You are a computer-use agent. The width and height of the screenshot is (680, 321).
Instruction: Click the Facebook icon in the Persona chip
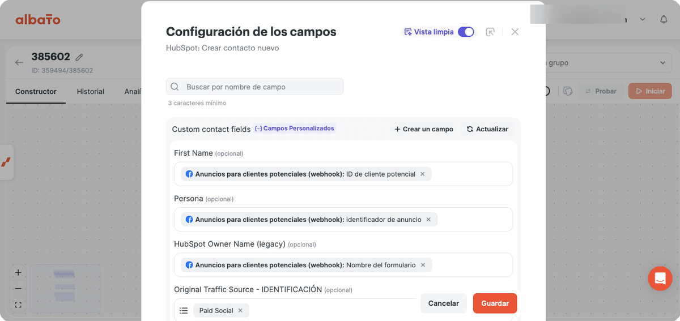coord(189,219)
